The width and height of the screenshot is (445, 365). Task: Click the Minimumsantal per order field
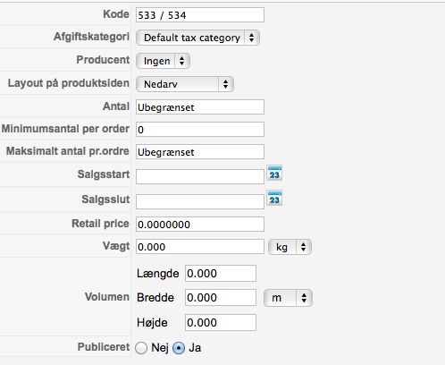(200, 130)
